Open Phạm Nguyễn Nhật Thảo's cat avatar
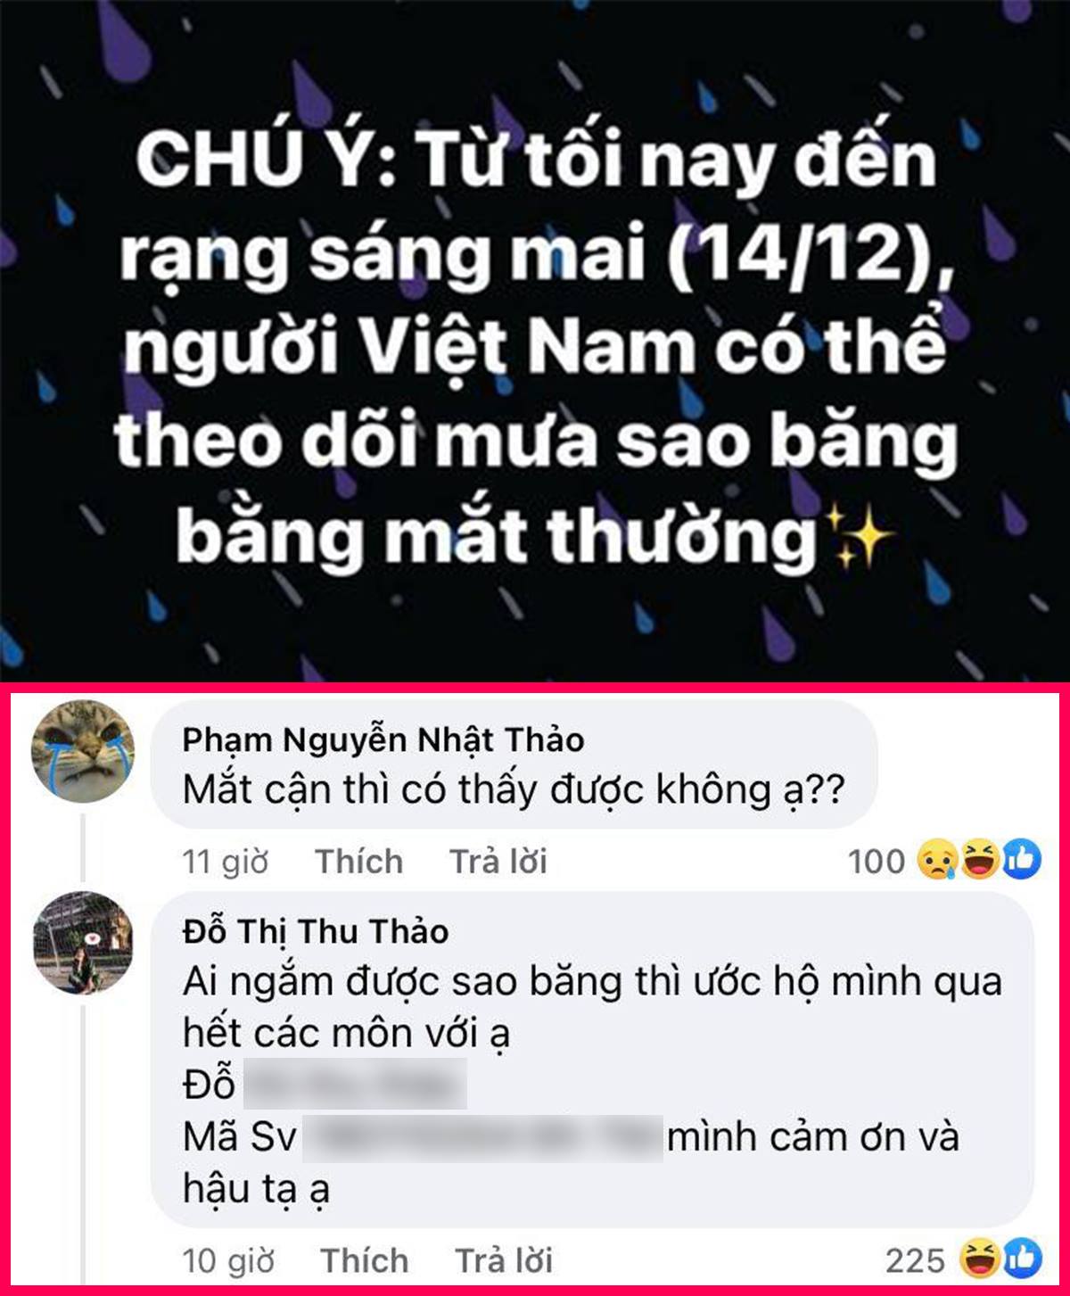The width and height of the screenshot is (1070, 1296). click(83, 751)
